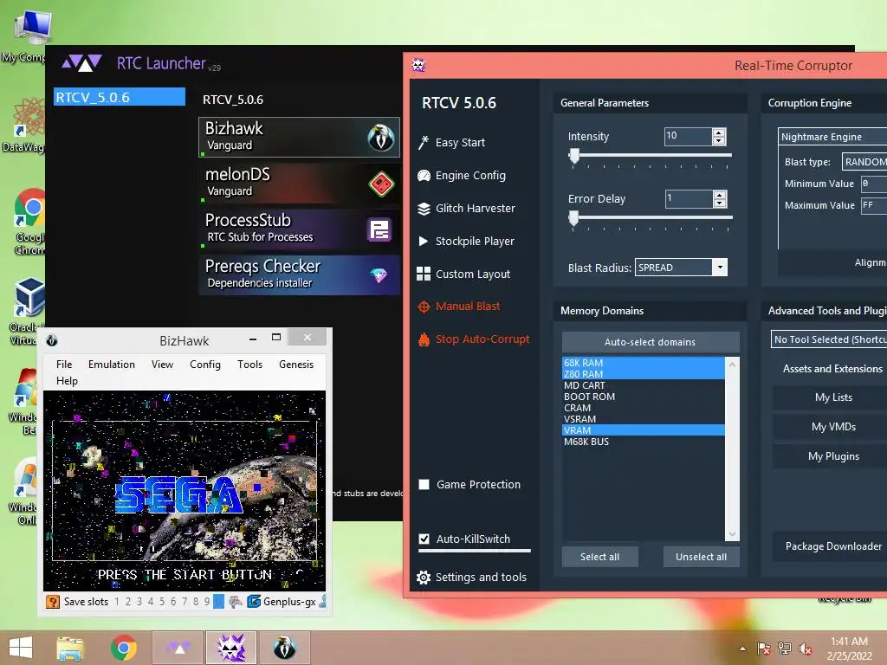Select VSRAM memory domain

[x=644, y=419]
